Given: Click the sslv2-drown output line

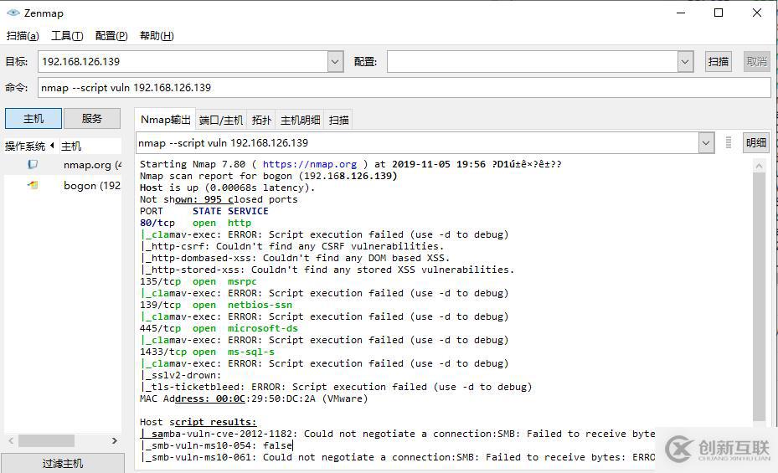Looking at the screenshot, I should click(181, 375).
